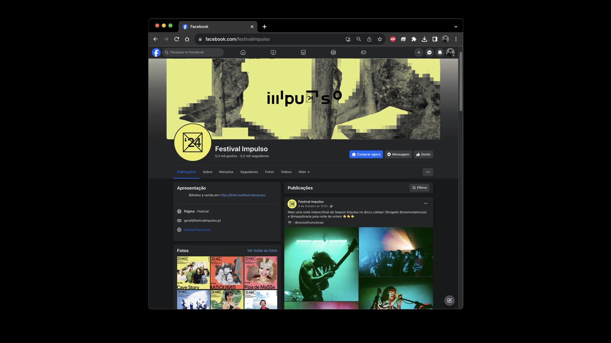
Task: Open the page options three-dot button
Action: pyautogui.click(x=428, y=172)
